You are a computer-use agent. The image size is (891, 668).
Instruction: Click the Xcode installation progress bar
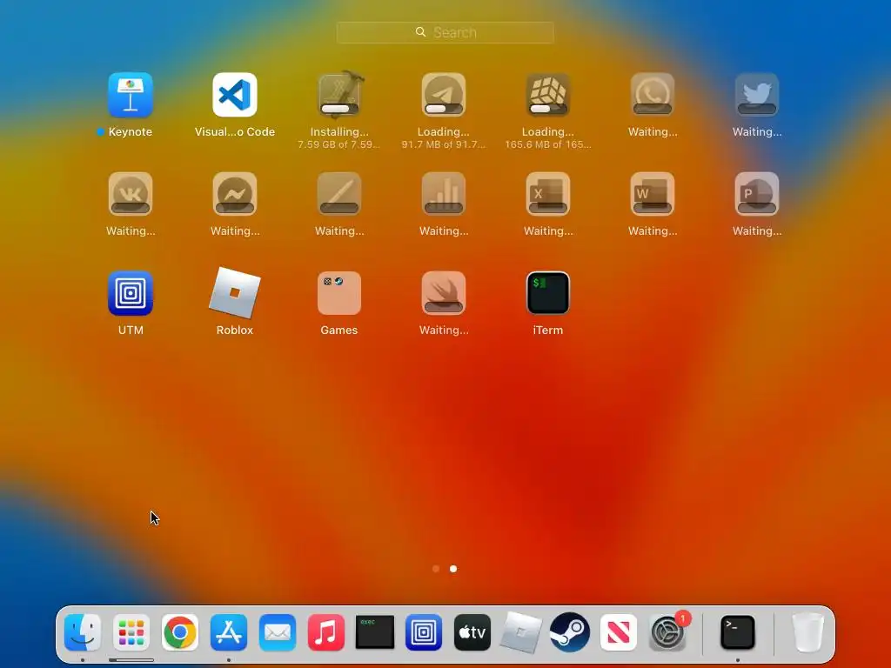pos(339,109)
